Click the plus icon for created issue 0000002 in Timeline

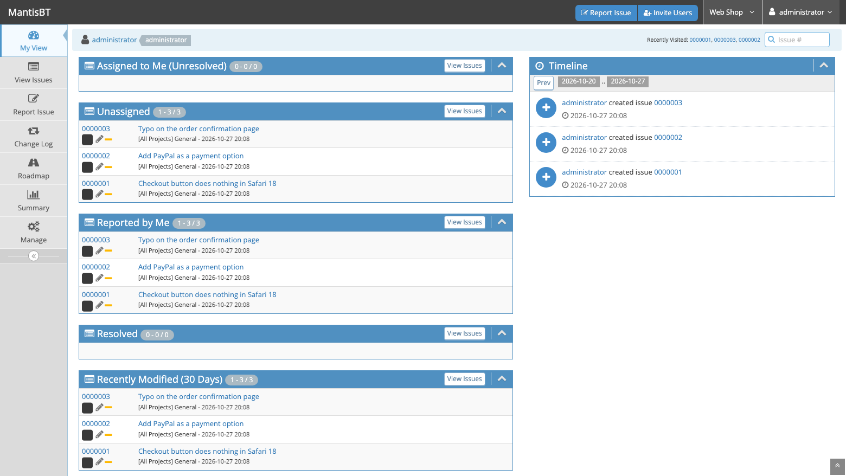click(546, 143)
